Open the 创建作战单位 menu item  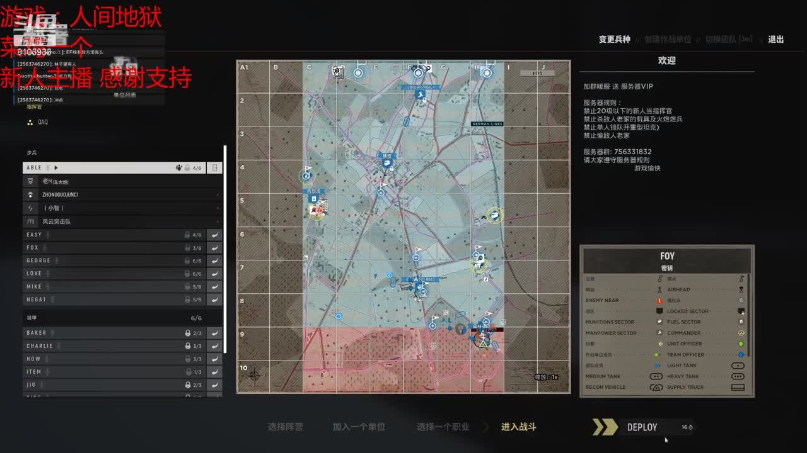pos(668,39)
